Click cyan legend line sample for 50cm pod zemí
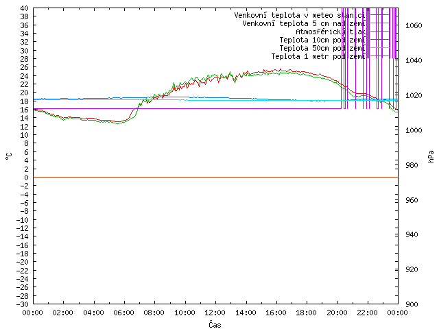The image size is (439, 329). pyautogui.click(x=380, y=48)
